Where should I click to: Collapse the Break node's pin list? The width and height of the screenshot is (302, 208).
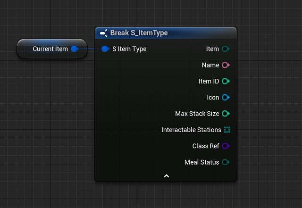coord(166,176)
